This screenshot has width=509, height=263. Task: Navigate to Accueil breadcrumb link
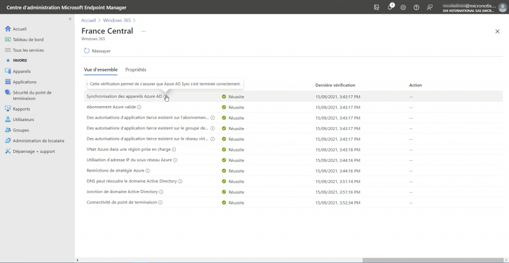(88, 20)
